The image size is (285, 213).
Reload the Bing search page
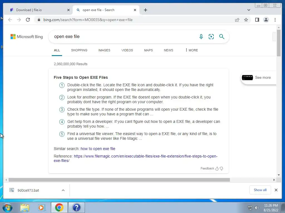coord(28,20)
